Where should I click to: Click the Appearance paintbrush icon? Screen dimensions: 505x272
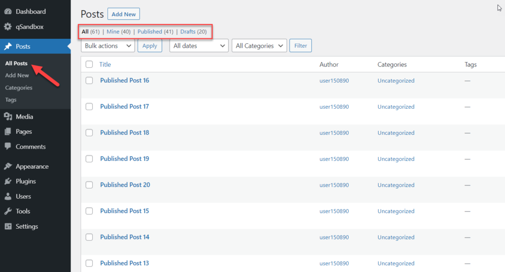[x=8, y=166]
